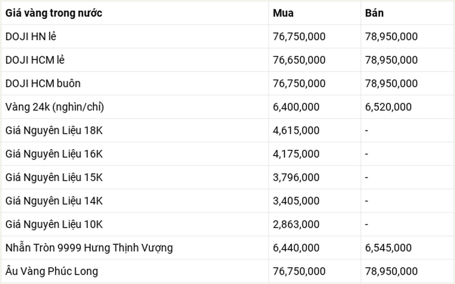This screenshot has height=284, width=455.
Task: Click 'Giá Nguyên Liệu 18K' row label
Action: tap(54, 130)
